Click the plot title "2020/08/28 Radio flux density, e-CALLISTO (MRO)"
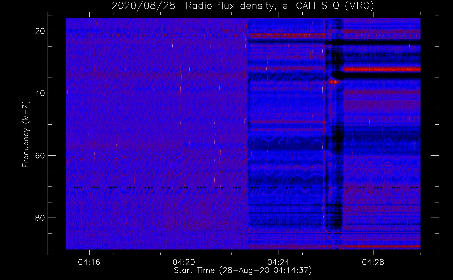 point(243,6)
